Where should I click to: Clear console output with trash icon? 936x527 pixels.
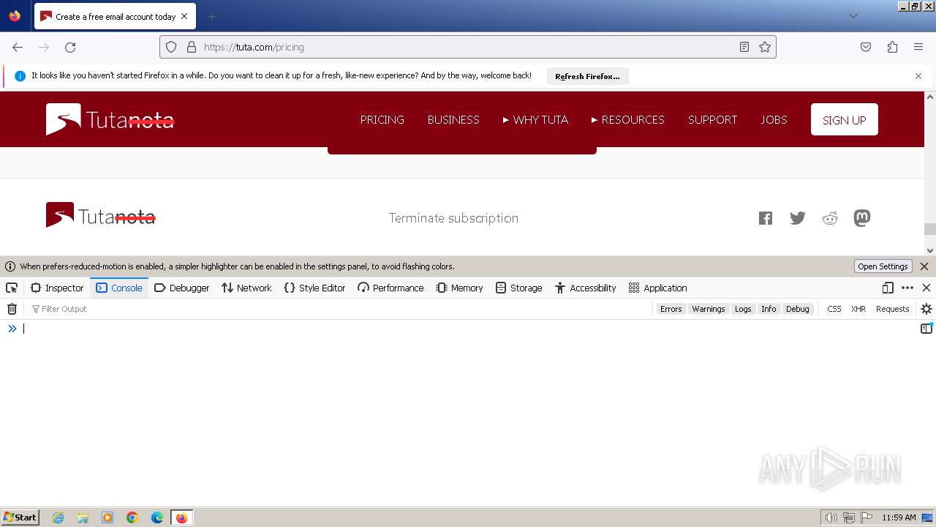(x=12, y=309)
